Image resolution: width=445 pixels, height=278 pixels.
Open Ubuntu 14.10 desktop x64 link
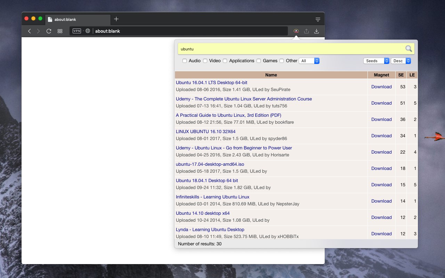coord(203,213)
